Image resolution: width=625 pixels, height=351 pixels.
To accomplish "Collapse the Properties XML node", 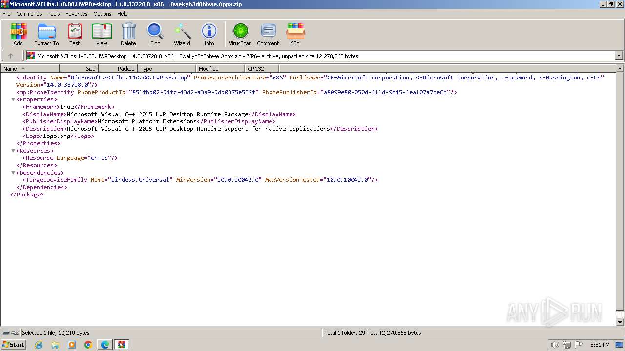I will pos(13,99).
